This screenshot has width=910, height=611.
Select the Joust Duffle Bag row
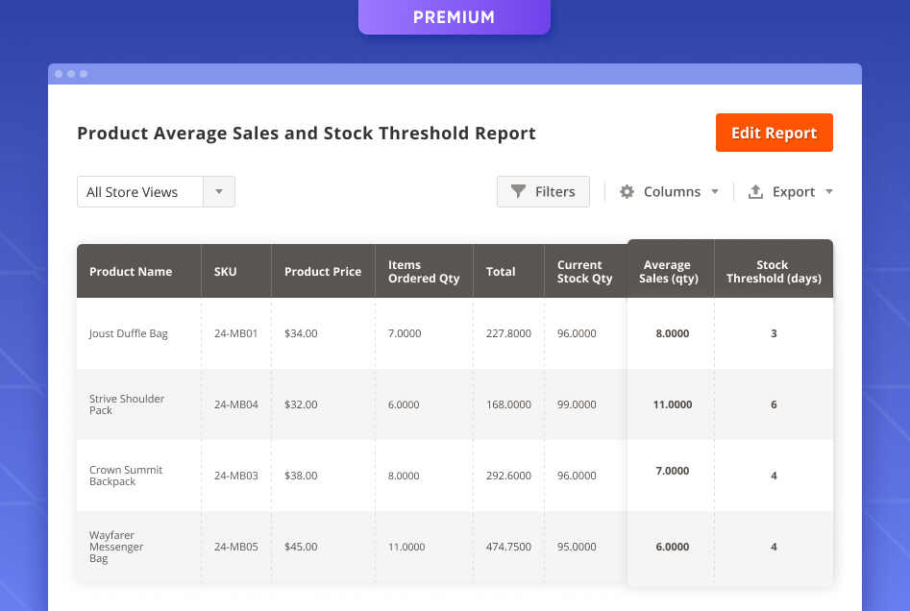129,334
